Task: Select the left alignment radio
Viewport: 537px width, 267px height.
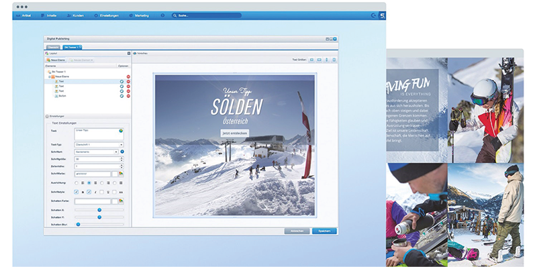Action: coord(77,183)
